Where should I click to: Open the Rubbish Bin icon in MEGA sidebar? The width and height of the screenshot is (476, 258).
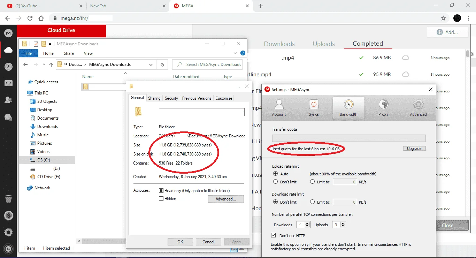(8, 199)
